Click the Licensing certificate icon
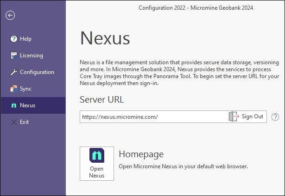The image size is (285, 196). (14, 55)
